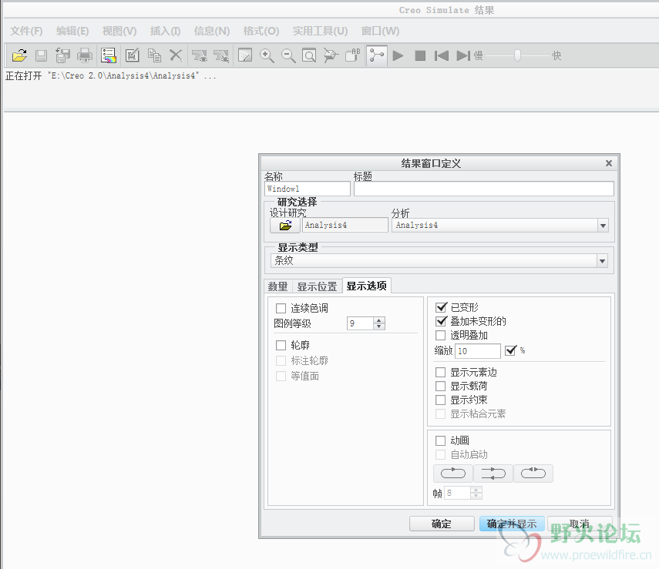Click the 确定并显示 button
This screenshot has width=659, height=569.
point(512,524)
